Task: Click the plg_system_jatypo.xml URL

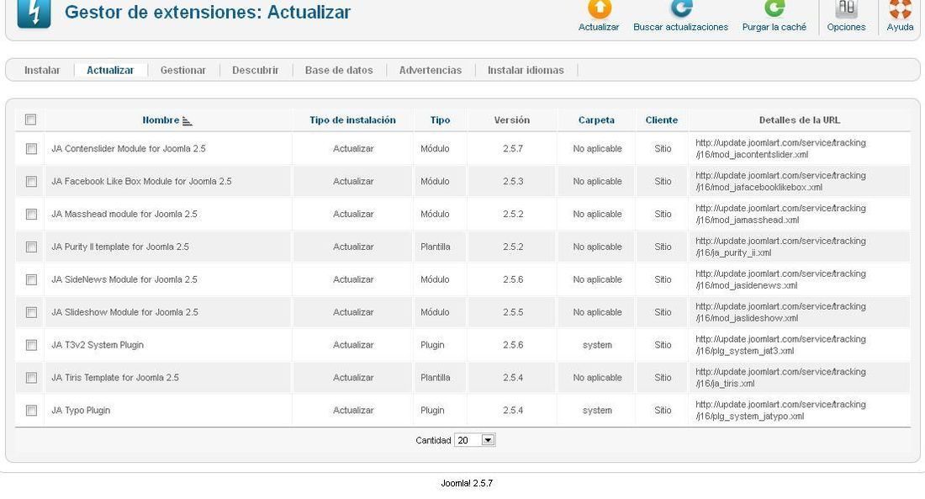Action: point(780,410)
